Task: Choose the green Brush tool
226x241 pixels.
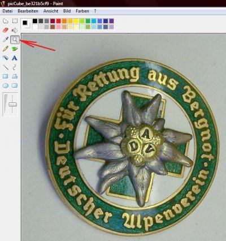Action: [x=15, y=49]
